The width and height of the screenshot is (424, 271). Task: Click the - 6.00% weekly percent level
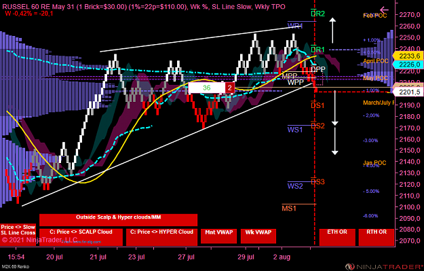pos(370,216)
